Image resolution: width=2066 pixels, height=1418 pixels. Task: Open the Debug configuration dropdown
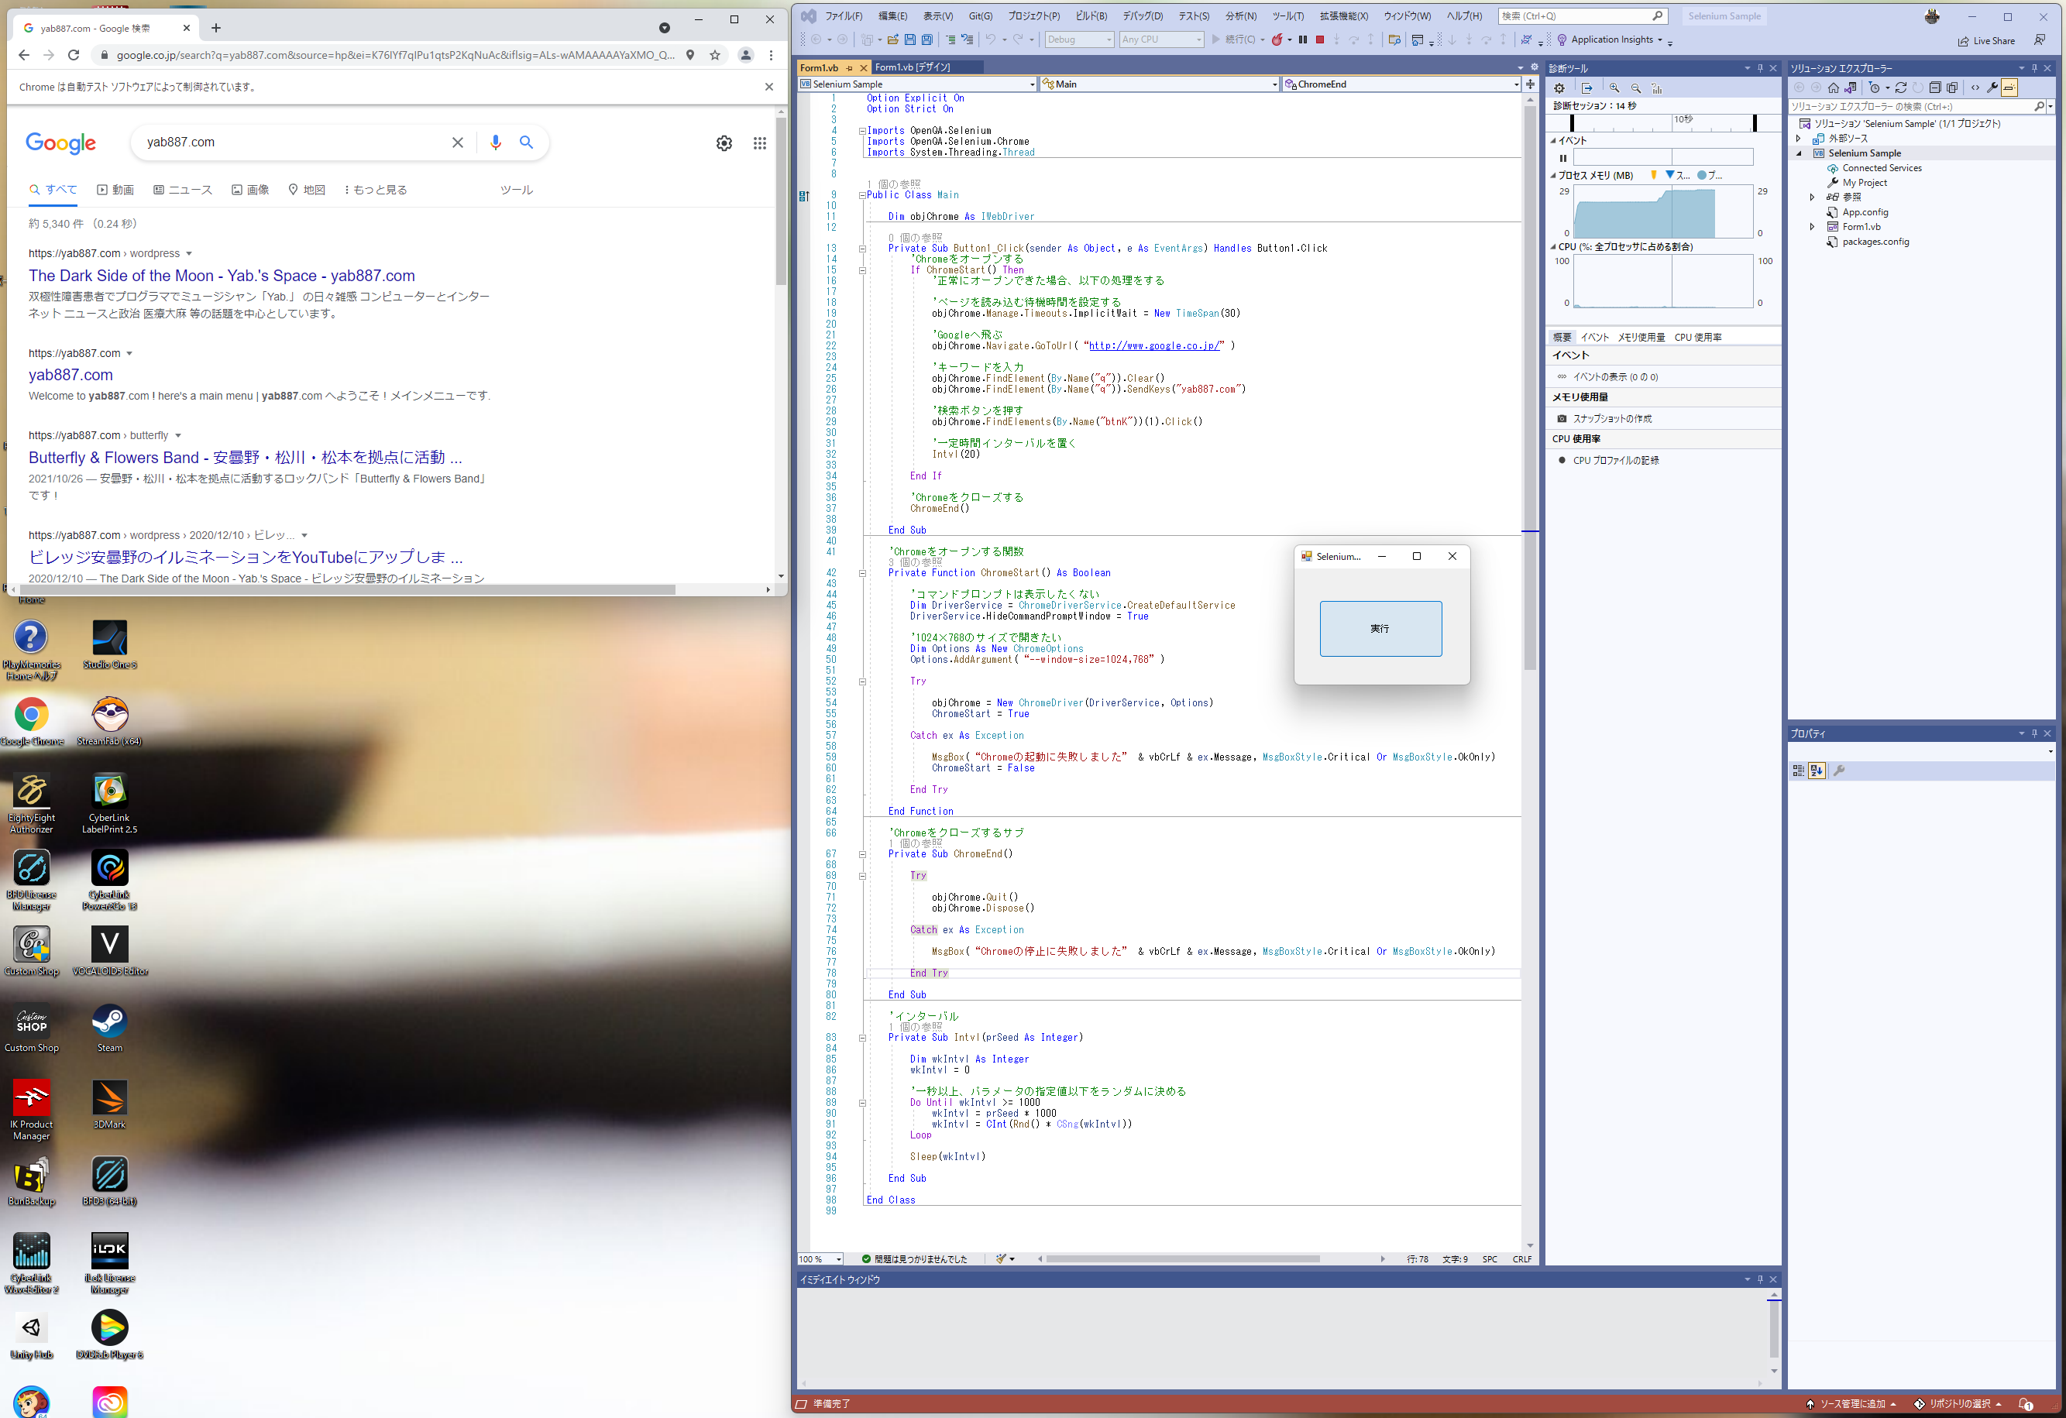(x=1079, y=40)
